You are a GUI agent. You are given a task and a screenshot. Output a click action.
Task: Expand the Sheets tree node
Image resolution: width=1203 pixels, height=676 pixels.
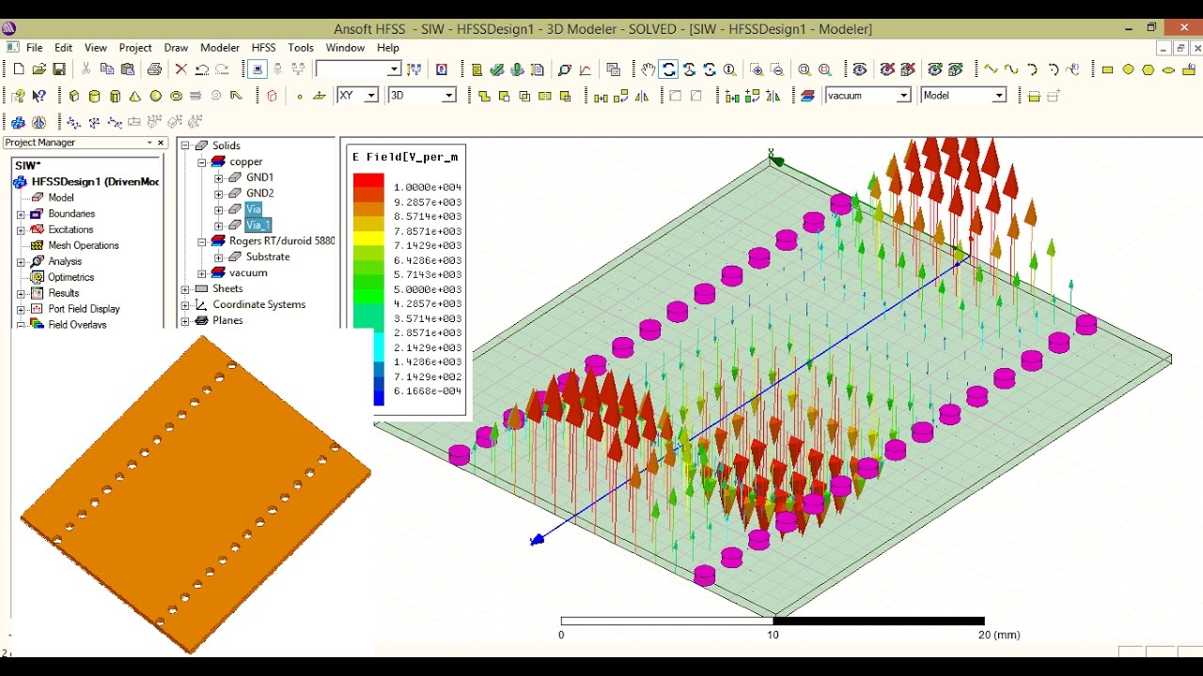186,289
